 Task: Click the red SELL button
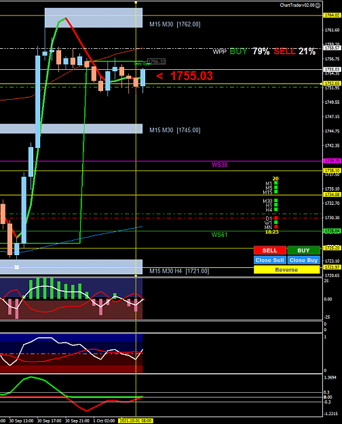[270, 250]
